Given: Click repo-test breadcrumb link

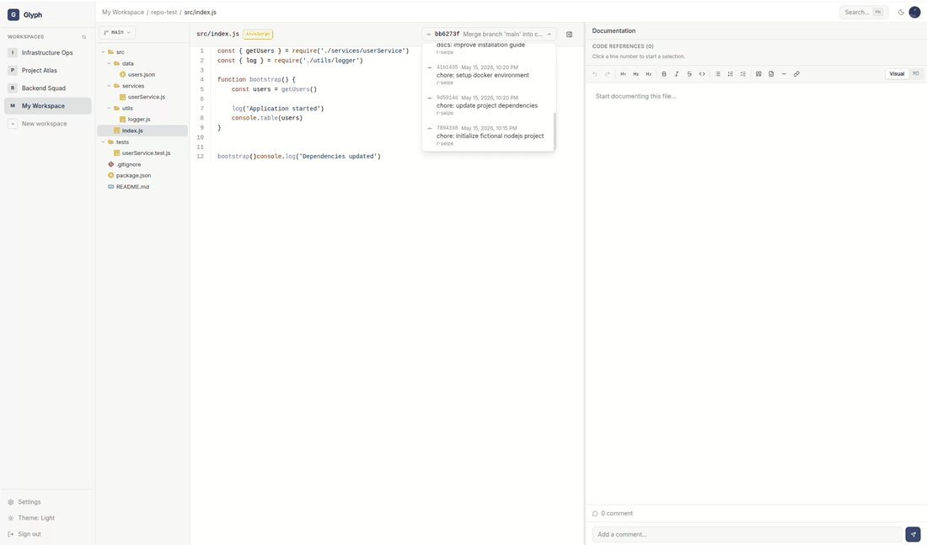Looking at the screenshot, I should [x=163, y=12].
